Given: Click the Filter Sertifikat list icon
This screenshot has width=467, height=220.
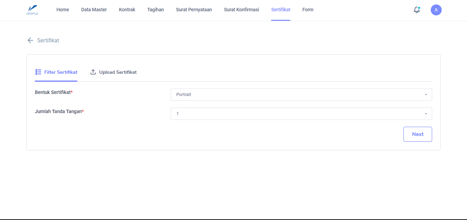Looking at the screenshot, I should click(x=38, y=72).
